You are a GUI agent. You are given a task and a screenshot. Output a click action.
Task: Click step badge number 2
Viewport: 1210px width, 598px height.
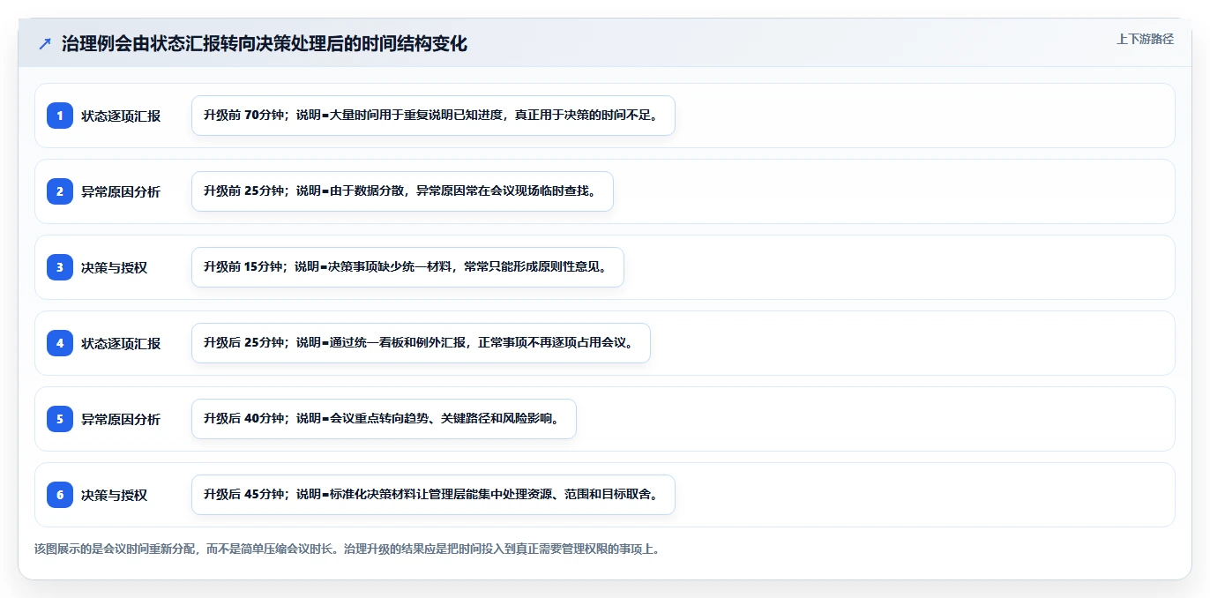tap(60, 191)
